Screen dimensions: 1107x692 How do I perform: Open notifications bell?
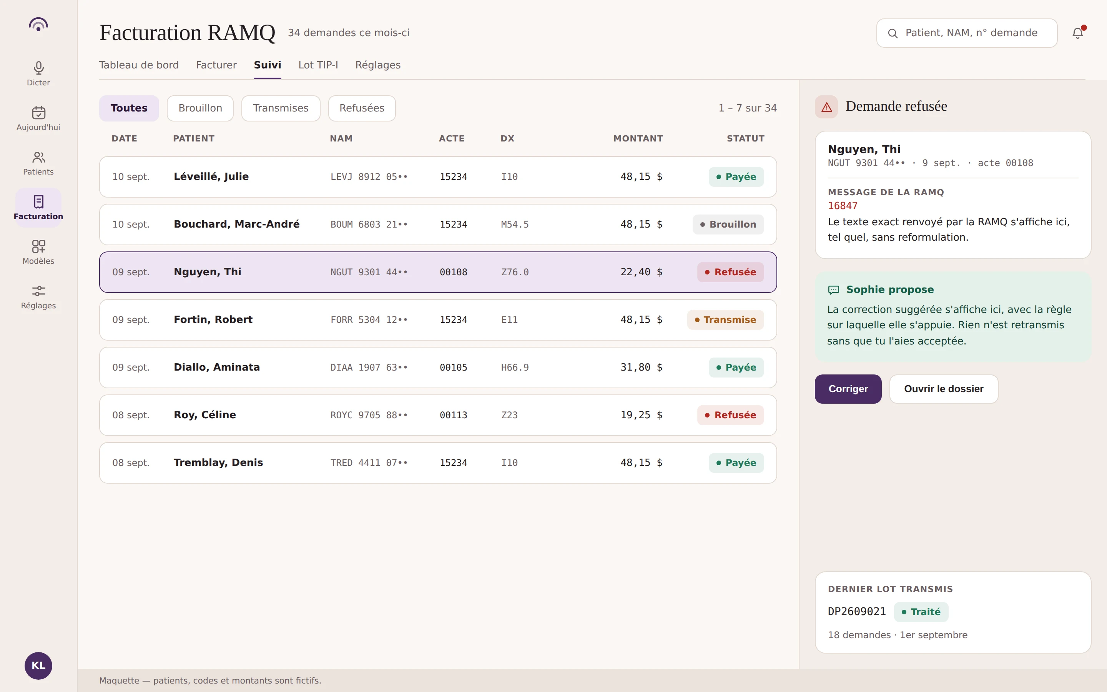[1078, 33]
